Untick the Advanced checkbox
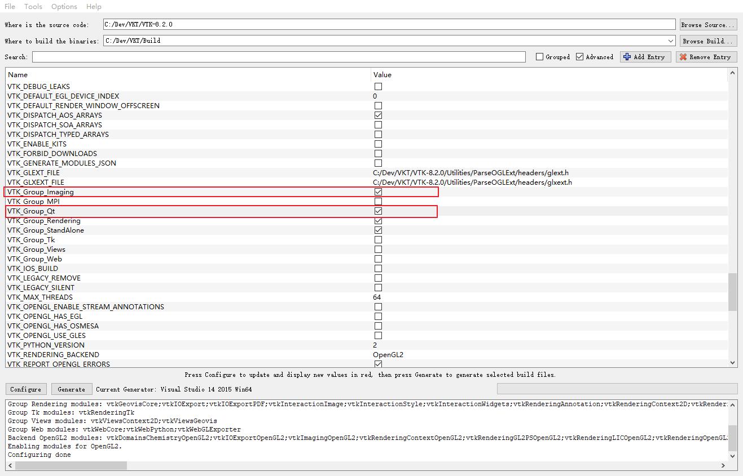The width and height of the screenshot is (743, 476). [579, 57]
